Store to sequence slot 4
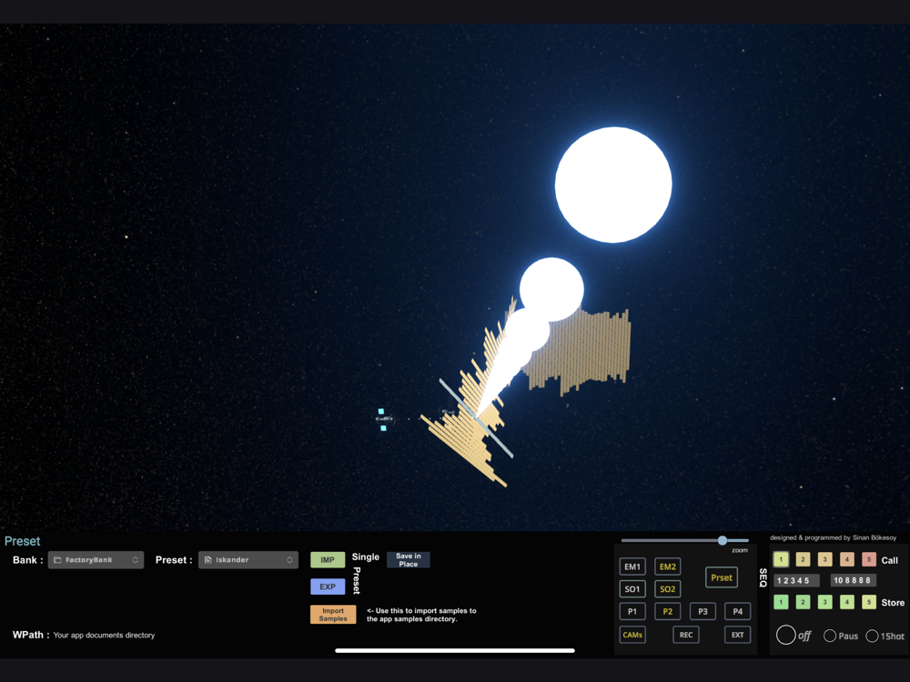Viewport: 910px width, 682px height. pos(846,602)
